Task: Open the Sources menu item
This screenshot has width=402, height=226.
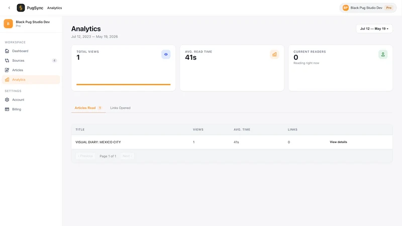Action: coord(31,60)
